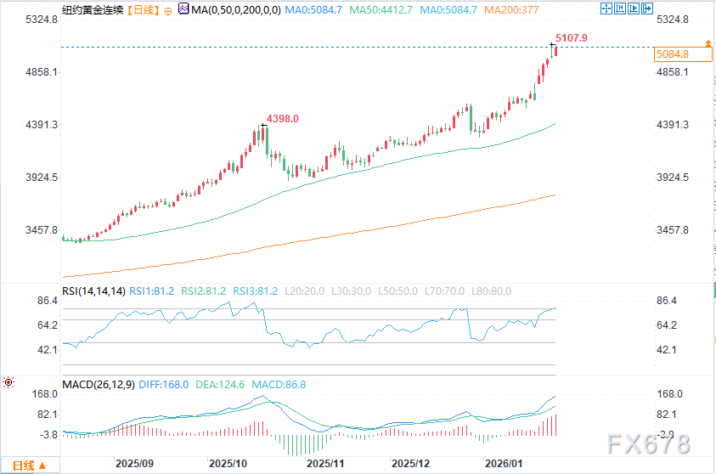The height and width of the screenshot is (474, 716).
Task: Click the orange price alert marker
Action: click(x=707, y=44)
